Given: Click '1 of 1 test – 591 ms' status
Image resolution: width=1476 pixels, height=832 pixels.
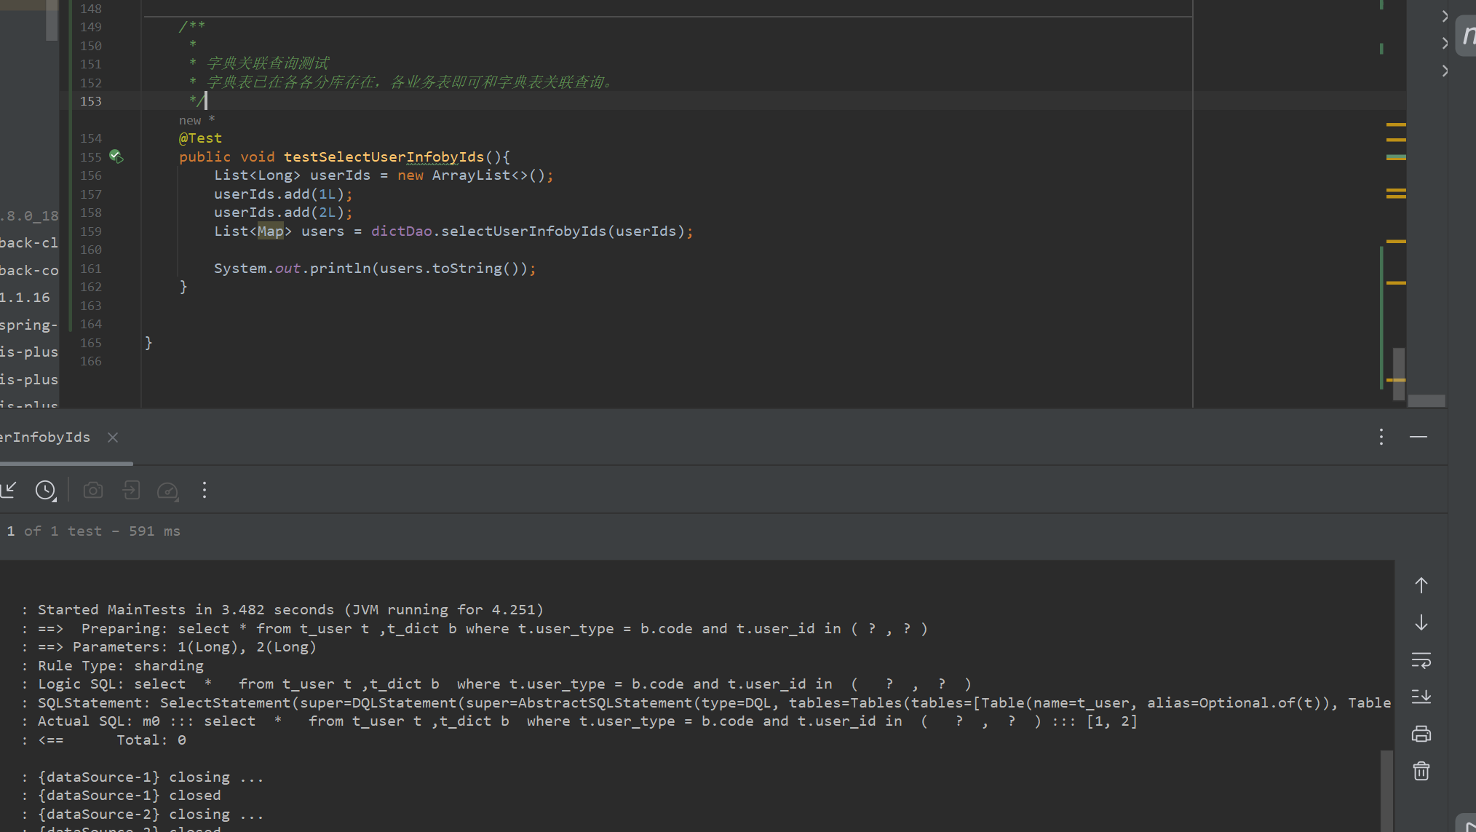Looking at the screenshot, I should pyautogui.click(x=93, y=531).
